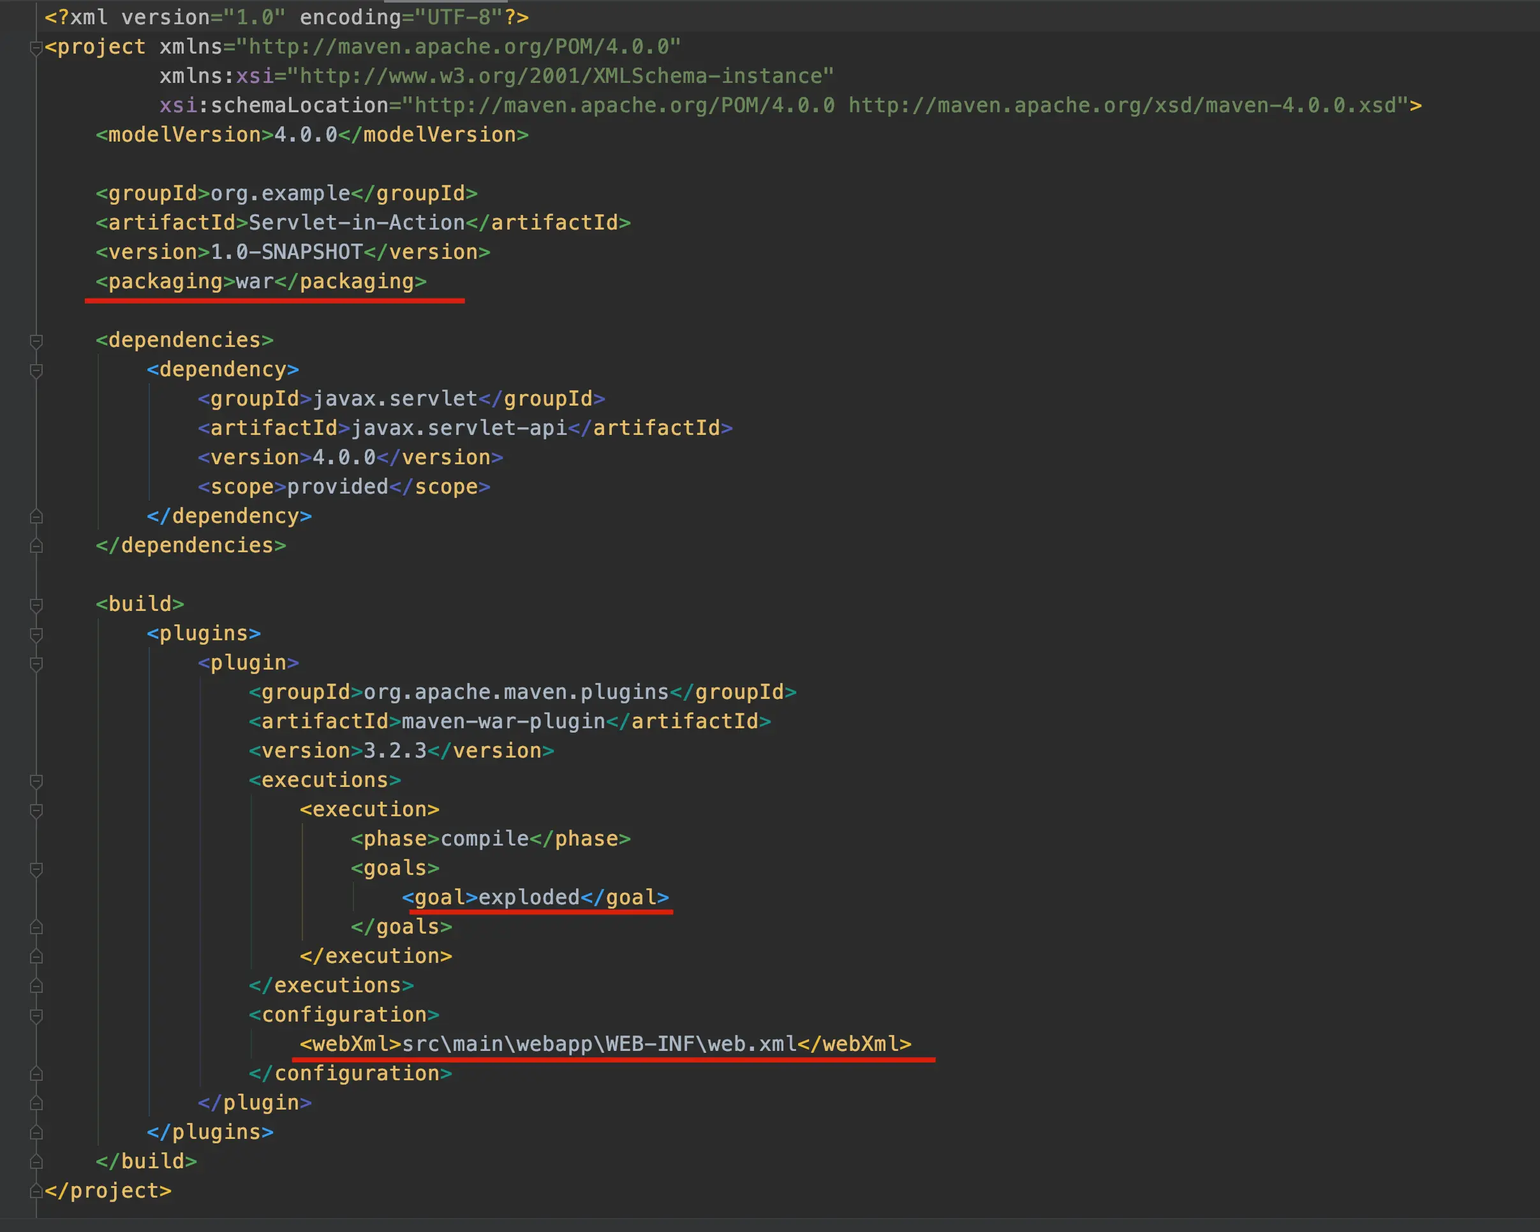
Task: Click the exploded goal text
Action: pyautogui.click(x=529, y=898)
